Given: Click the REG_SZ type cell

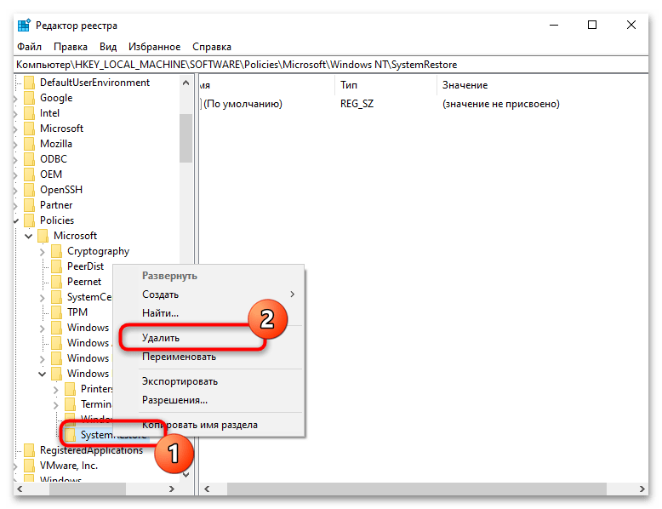Looking at the screenshot, I should tap(357, 104).
